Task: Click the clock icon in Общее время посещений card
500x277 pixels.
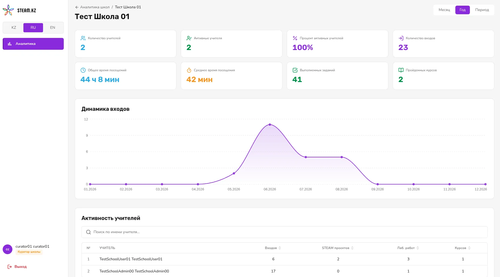Action: [83, 70]
